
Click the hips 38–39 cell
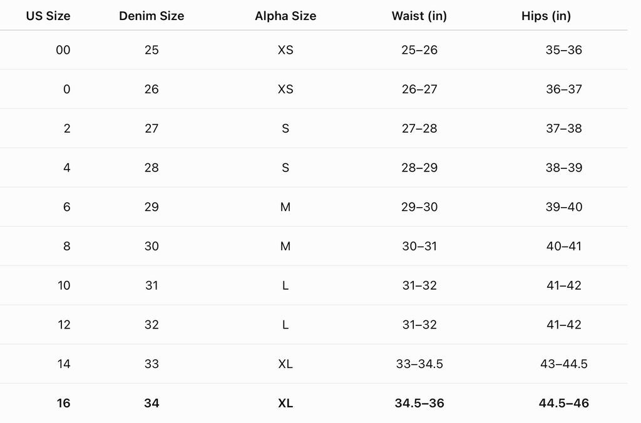[x=564, y=168]
